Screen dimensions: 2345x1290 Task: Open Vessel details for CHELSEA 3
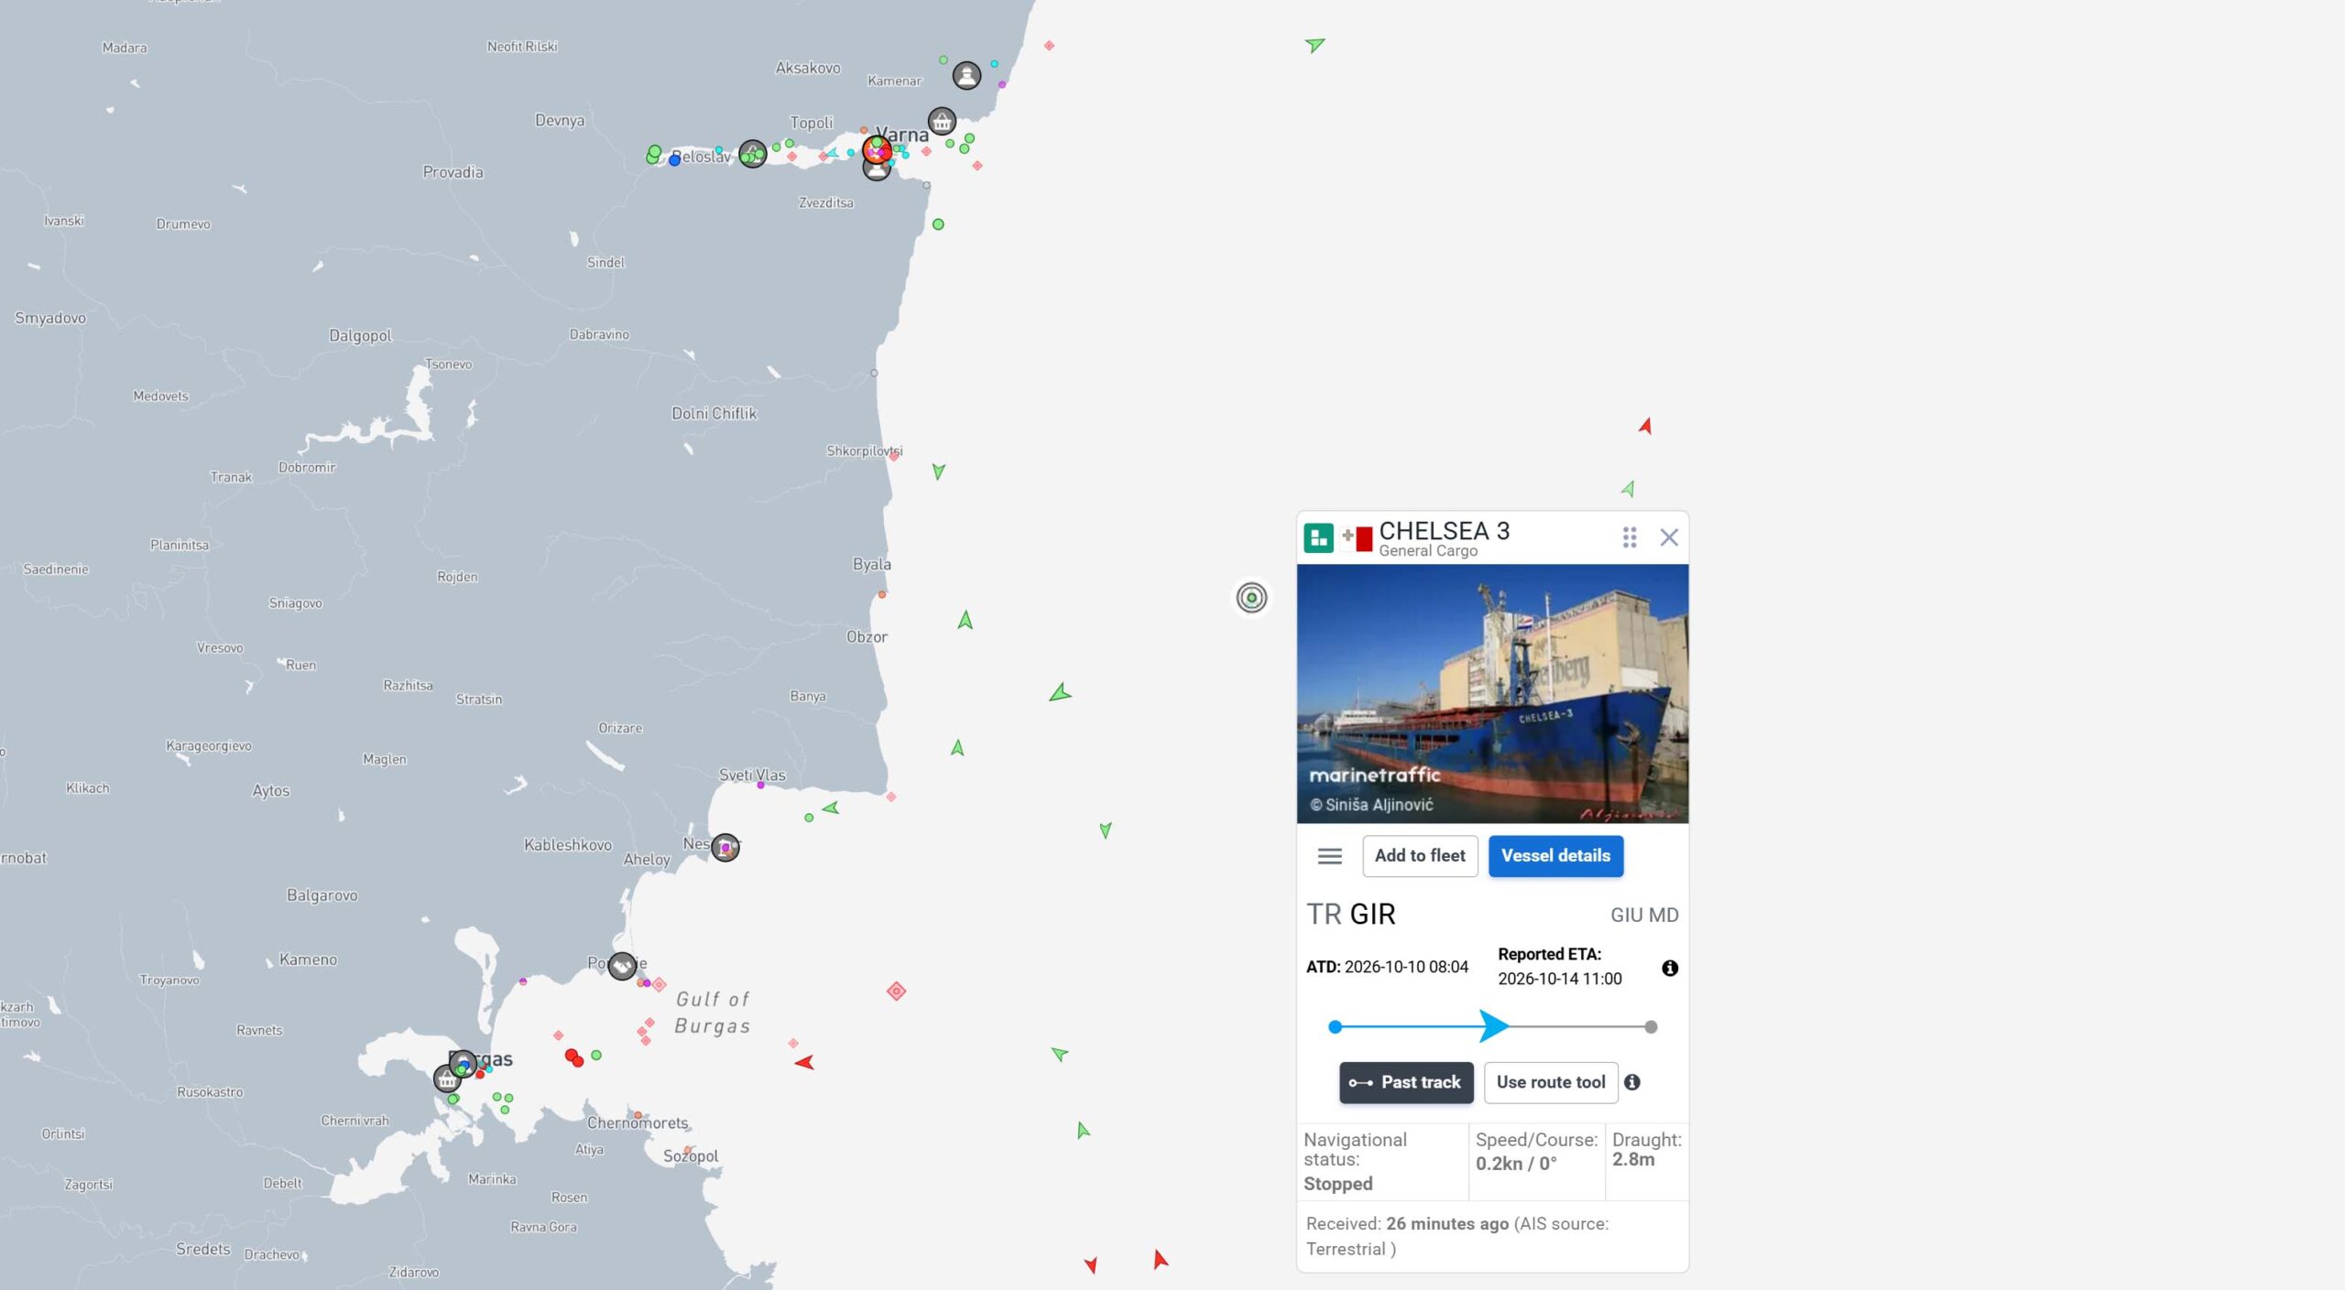click(1555, 856)
